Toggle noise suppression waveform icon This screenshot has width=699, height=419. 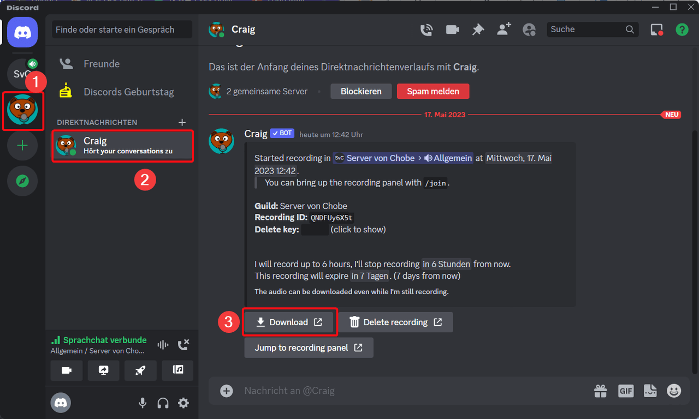click(163, 345)
